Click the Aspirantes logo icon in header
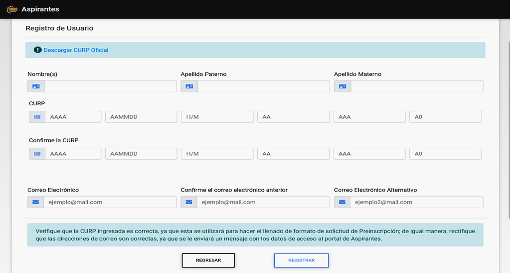This screenshot has width=510, height=273. [x=12, y=9]
